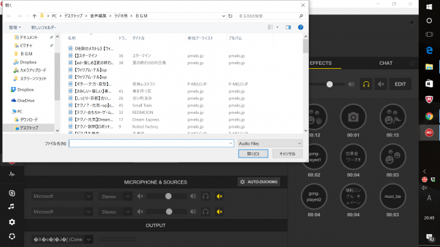Open AUTO-DUCKING settings

coord(259,182)
